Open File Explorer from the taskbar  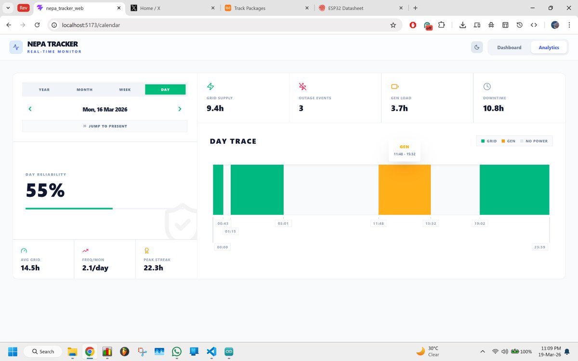click(72, 351)
